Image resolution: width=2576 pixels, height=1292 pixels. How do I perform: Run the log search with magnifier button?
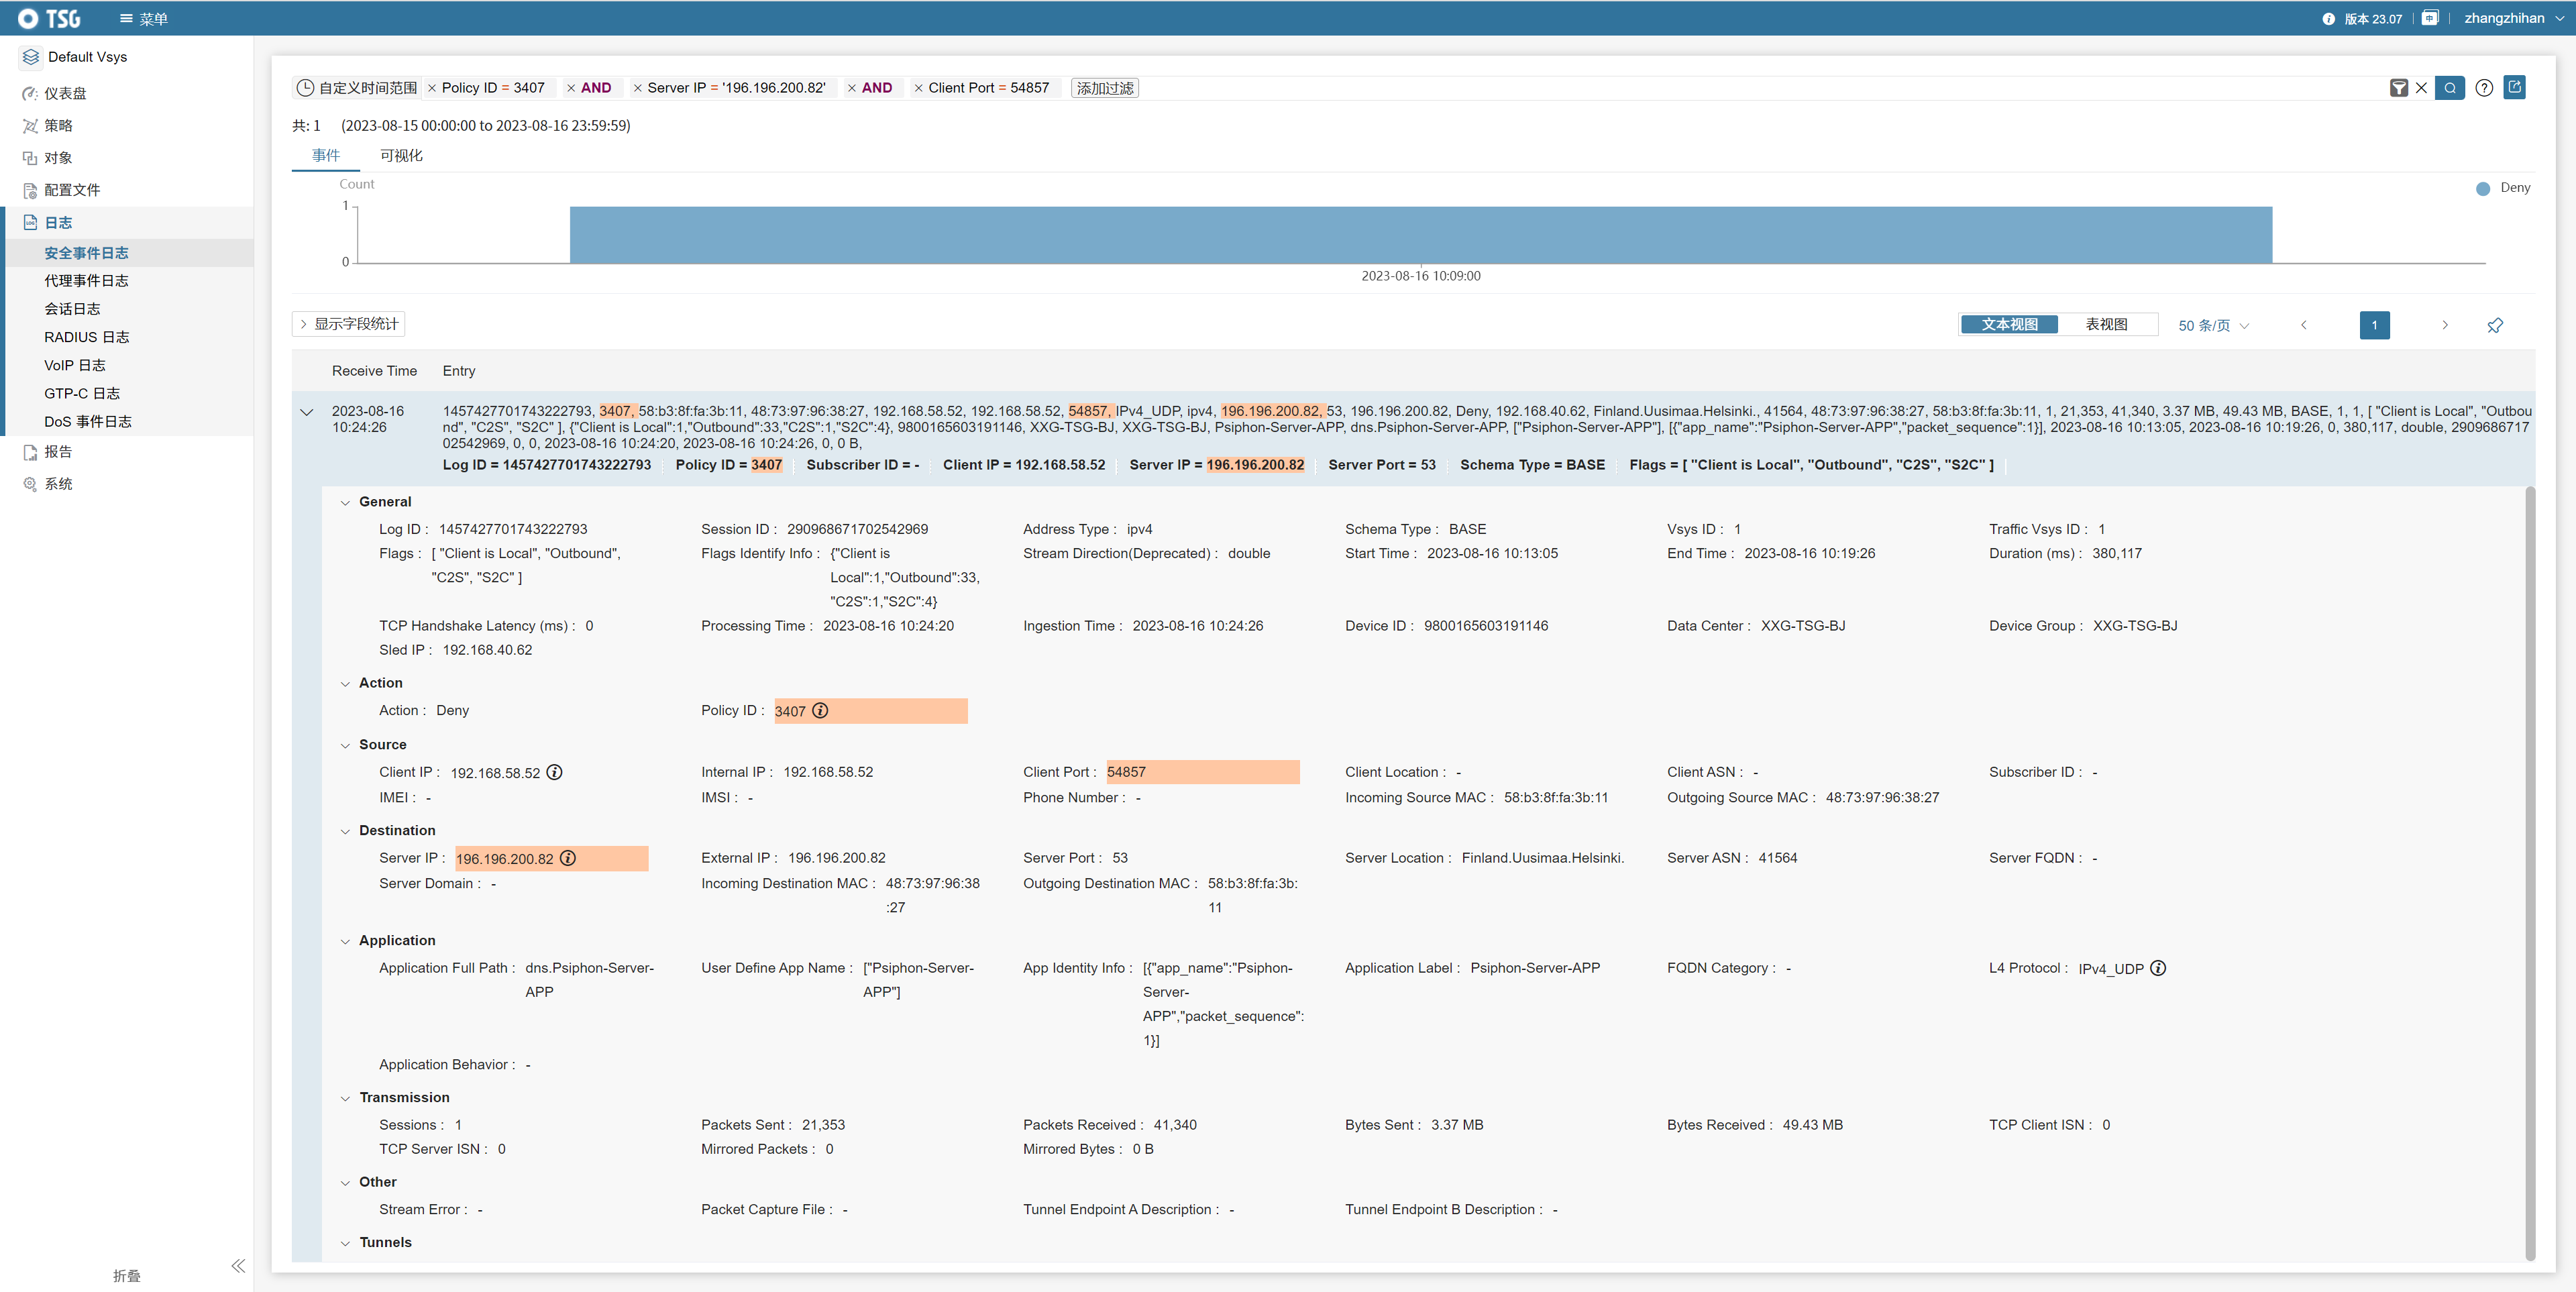coord(2449,88)
